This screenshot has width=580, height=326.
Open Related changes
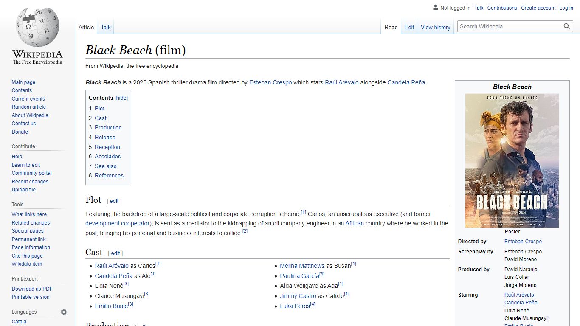coord(31,223)
